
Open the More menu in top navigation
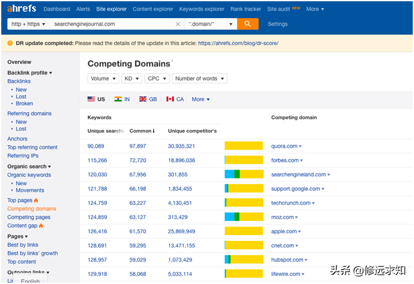click(x=315, y=9)
